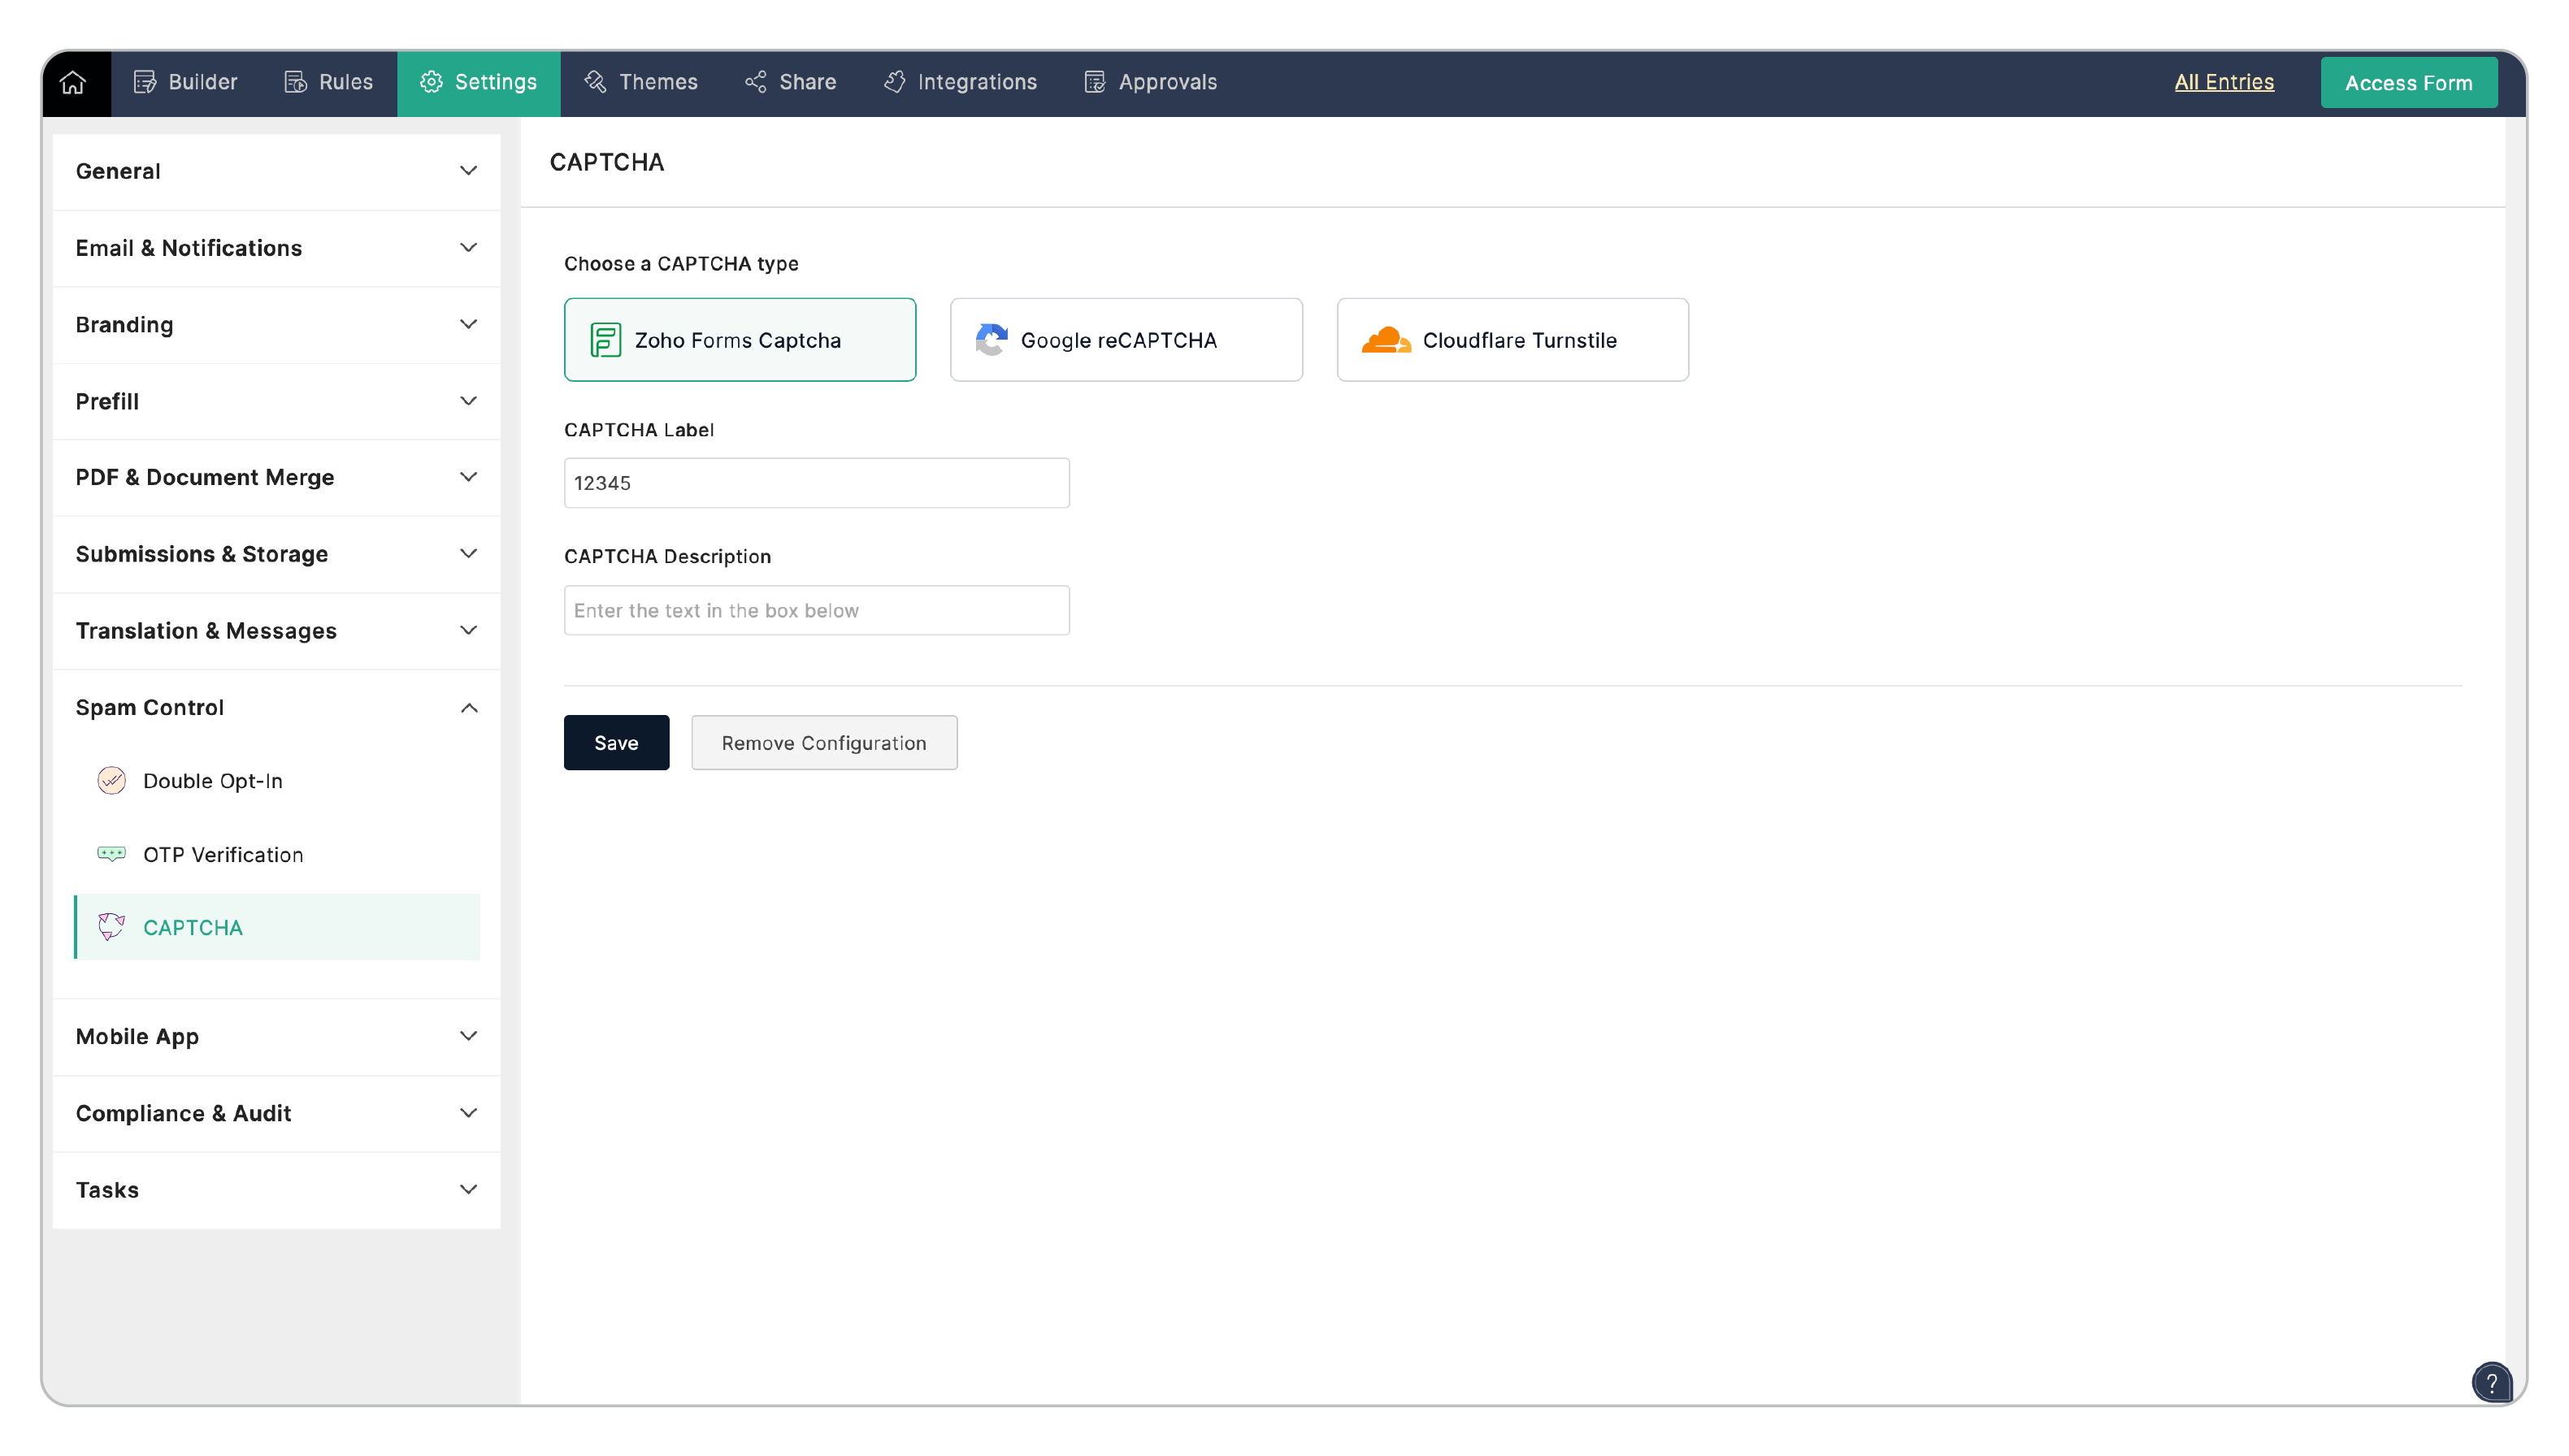Choose Google reCAPTCHA as captcha type

pos(1126,340)
